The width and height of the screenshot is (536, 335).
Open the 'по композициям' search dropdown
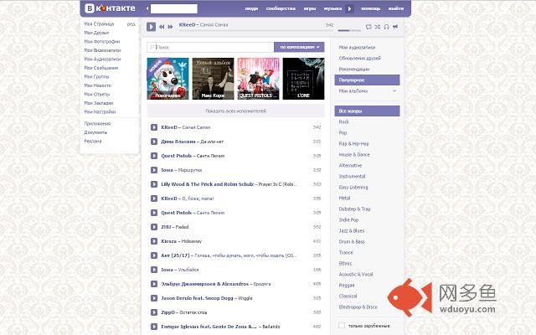click(300, 47)
